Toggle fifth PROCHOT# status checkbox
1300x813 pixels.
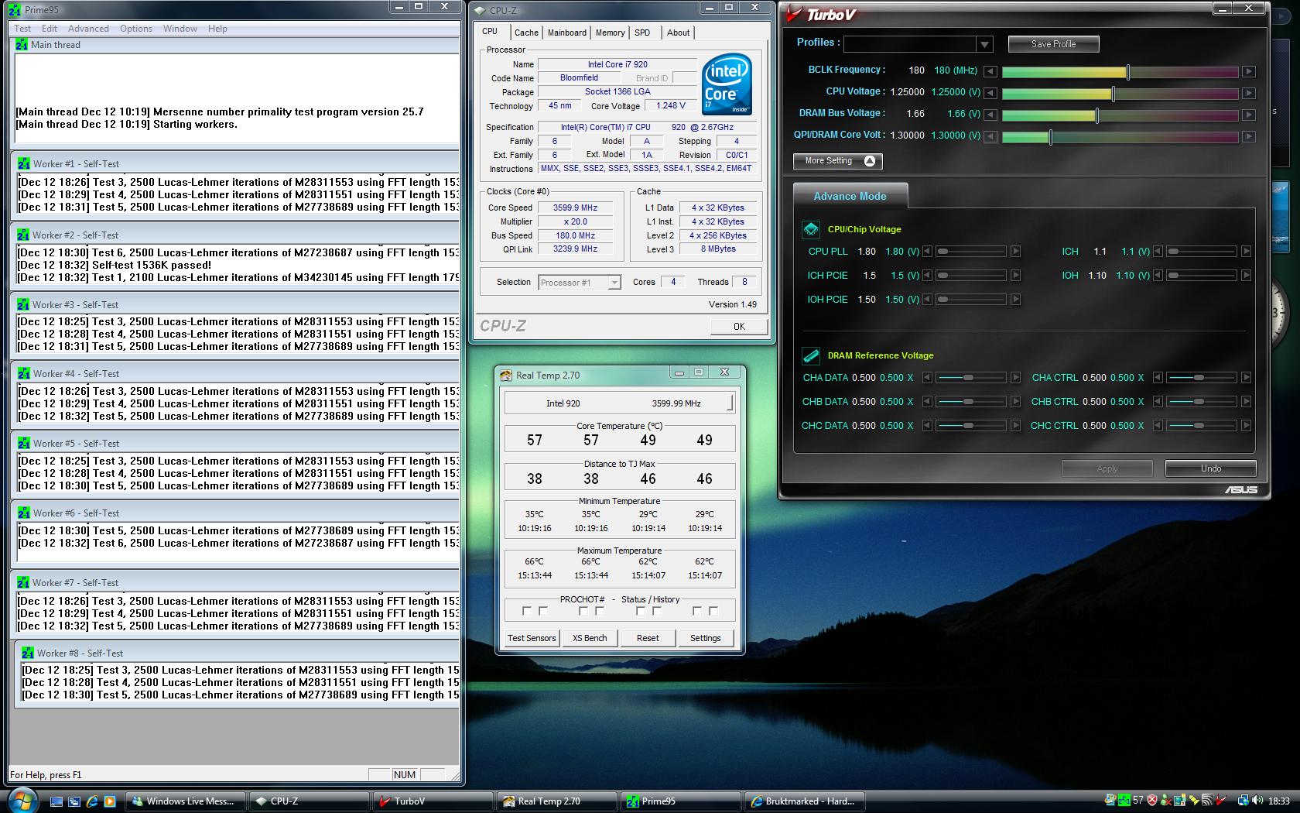click(641, 611)
